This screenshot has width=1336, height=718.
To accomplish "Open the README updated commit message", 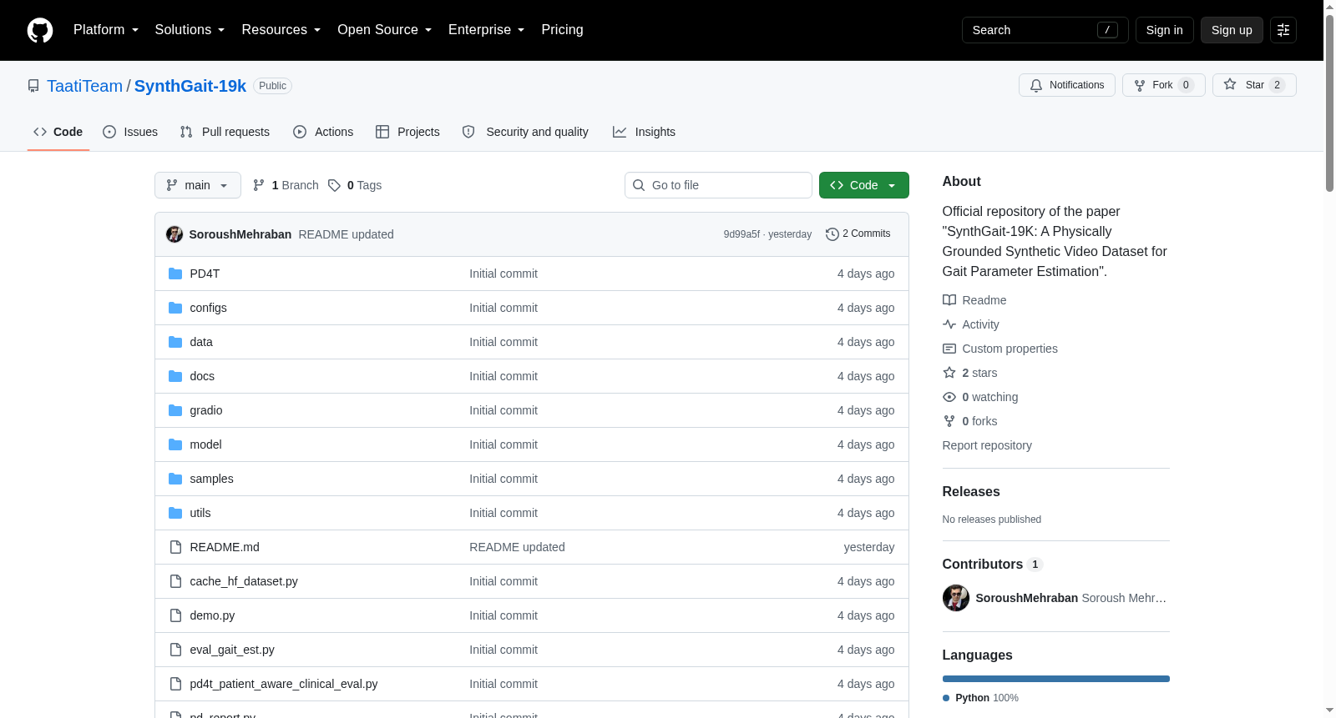I will click(346, 234).
